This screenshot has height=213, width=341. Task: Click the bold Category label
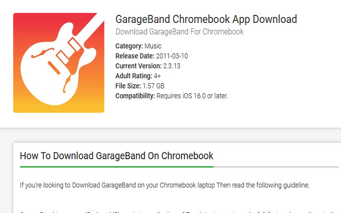[x=129, y=46]
